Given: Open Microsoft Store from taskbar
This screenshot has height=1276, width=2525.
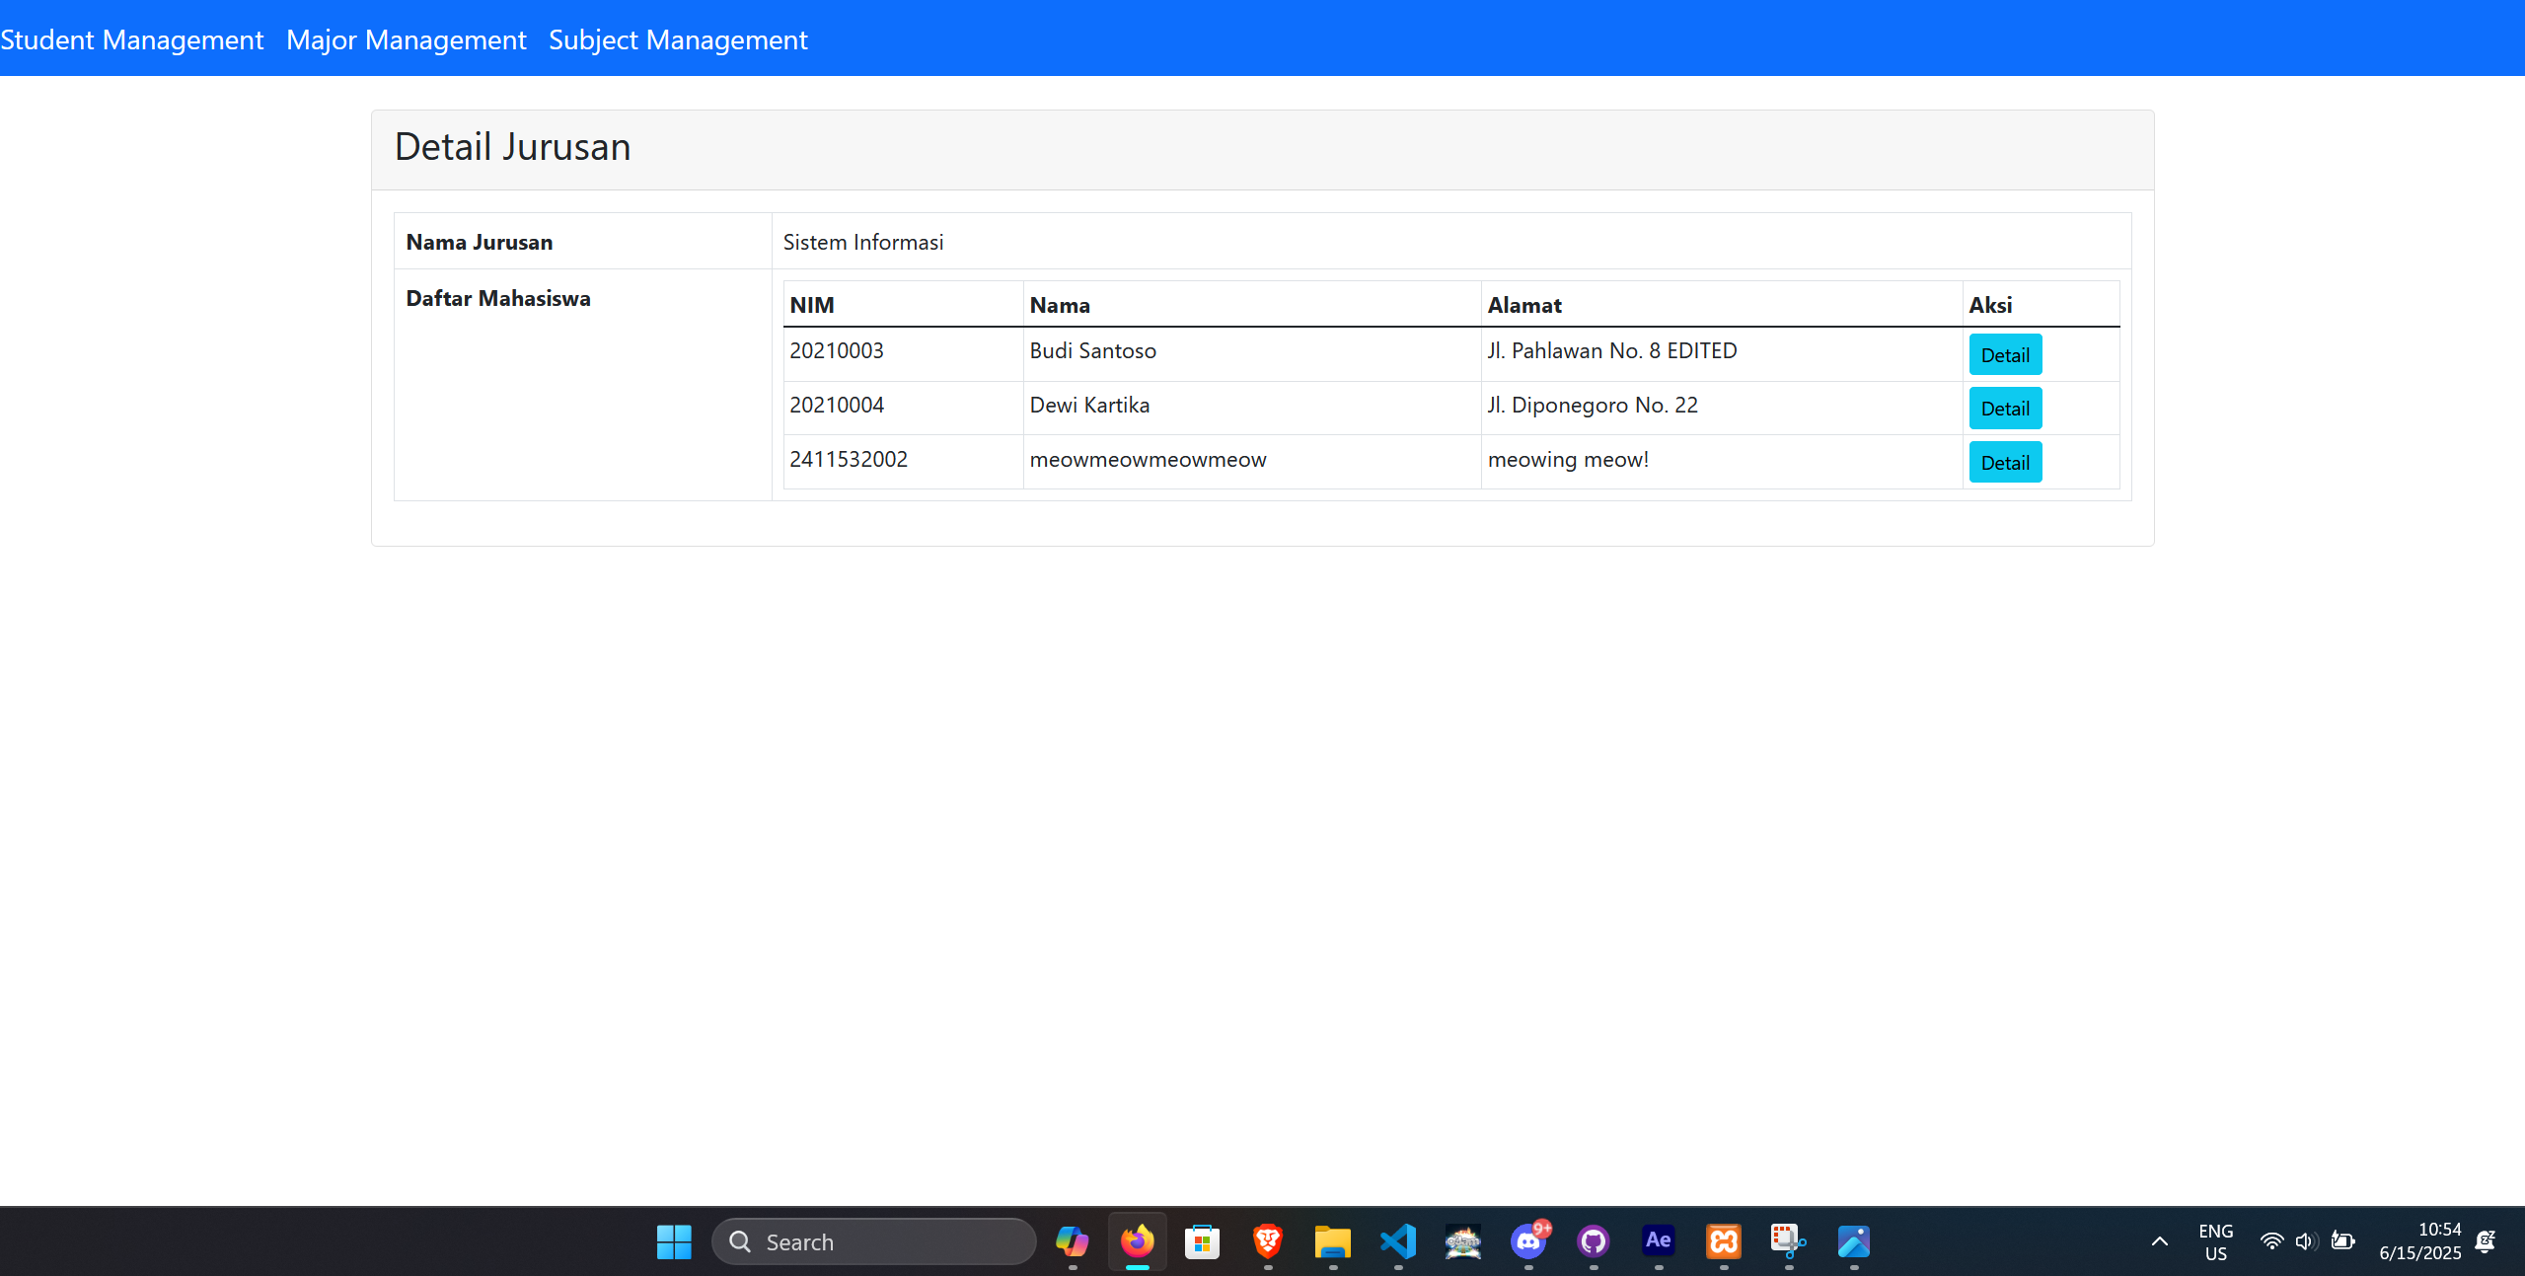Looking at the screenshot, I should (x=1202, y=1241).
